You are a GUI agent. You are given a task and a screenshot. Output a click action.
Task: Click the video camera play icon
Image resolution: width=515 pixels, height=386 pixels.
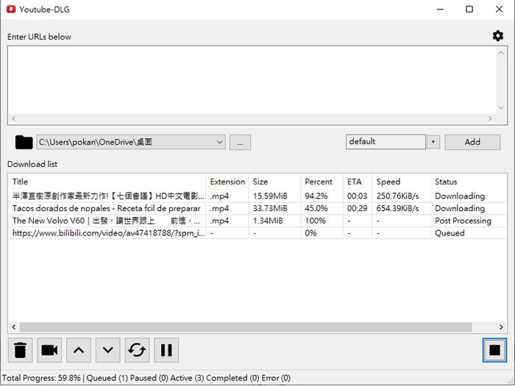(x=49, y=350)
